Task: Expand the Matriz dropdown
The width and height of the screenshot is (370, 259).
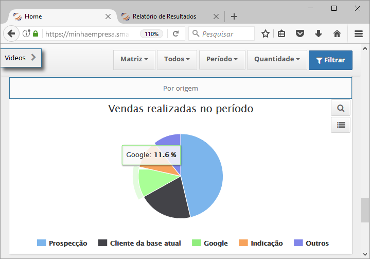Action: point(134,60)
